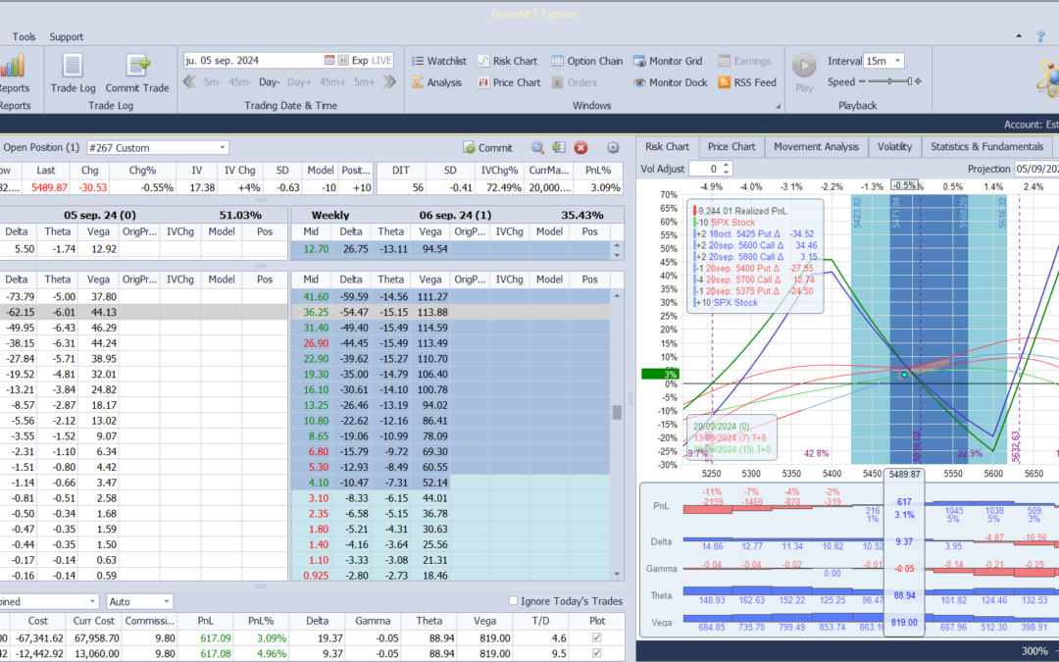
Task: Collapse the ribbon with up arrow
Action: click(1019, 36)
